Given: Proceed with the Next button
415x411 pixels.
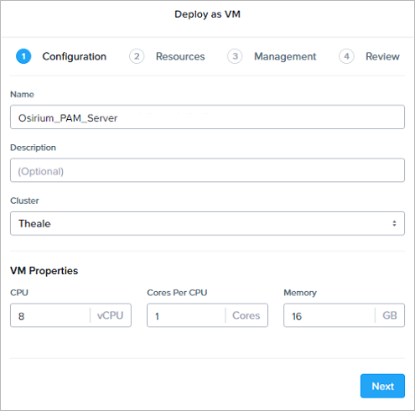Looking at the screenshot, I should click(382, 386).
